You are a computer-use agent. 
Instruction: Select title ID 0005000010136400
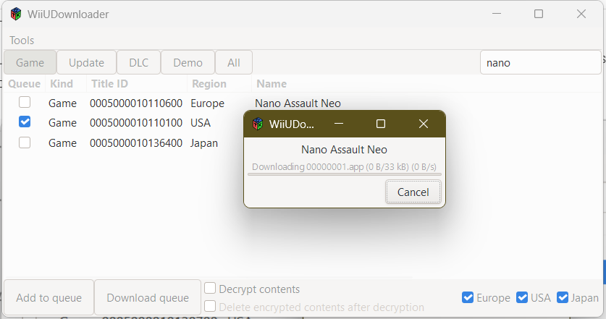point(136,143)
